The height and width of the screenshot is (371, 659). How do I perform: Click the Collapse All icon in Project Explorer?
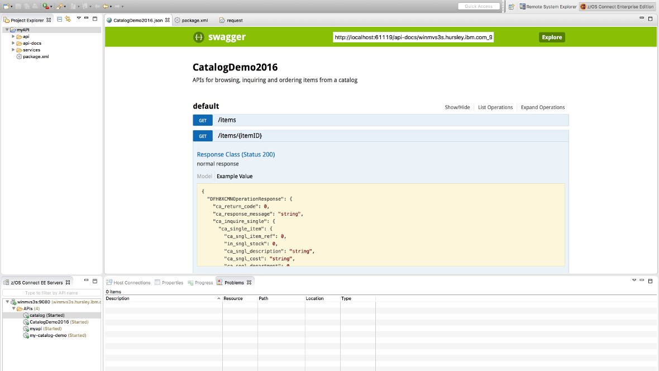pyautogui.click(x=59, y=19)
